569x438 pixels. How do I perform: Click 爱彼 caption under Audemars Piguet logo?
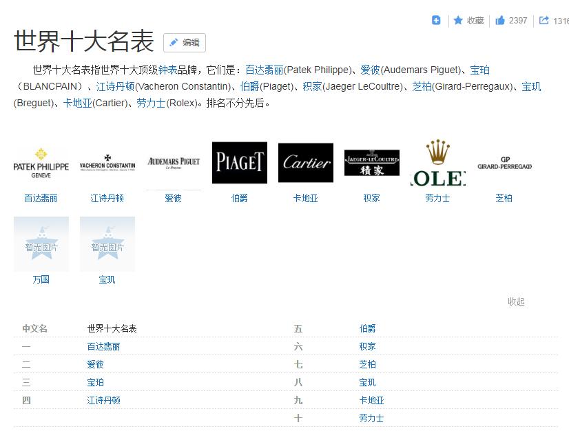(173, 198)
